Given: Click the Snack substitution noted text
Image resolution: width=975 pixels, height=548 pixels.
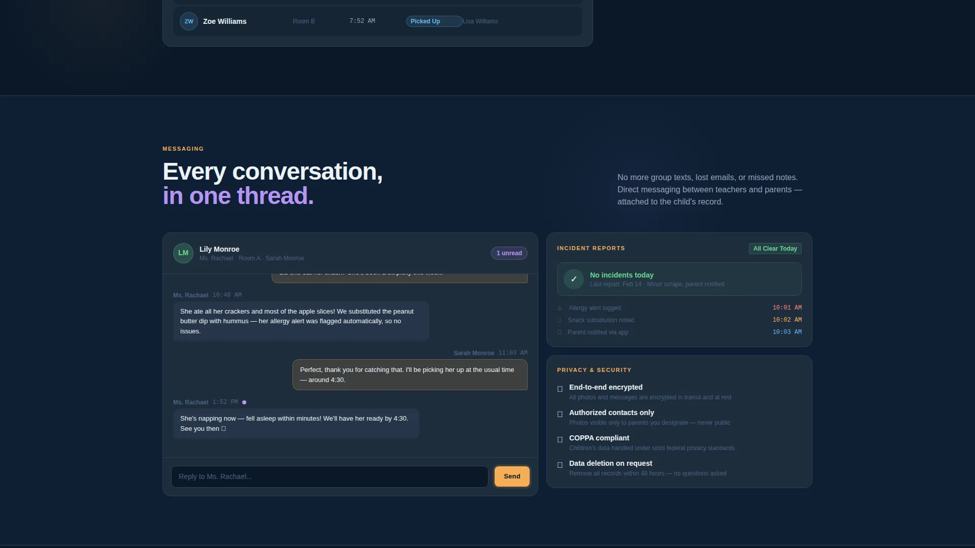Looking at the screenshot, I should pos(601,320).
